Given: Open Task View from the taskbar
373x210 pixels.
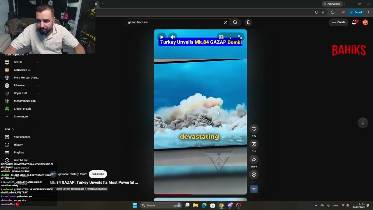Looking at the screenshot, I should 187,205.
